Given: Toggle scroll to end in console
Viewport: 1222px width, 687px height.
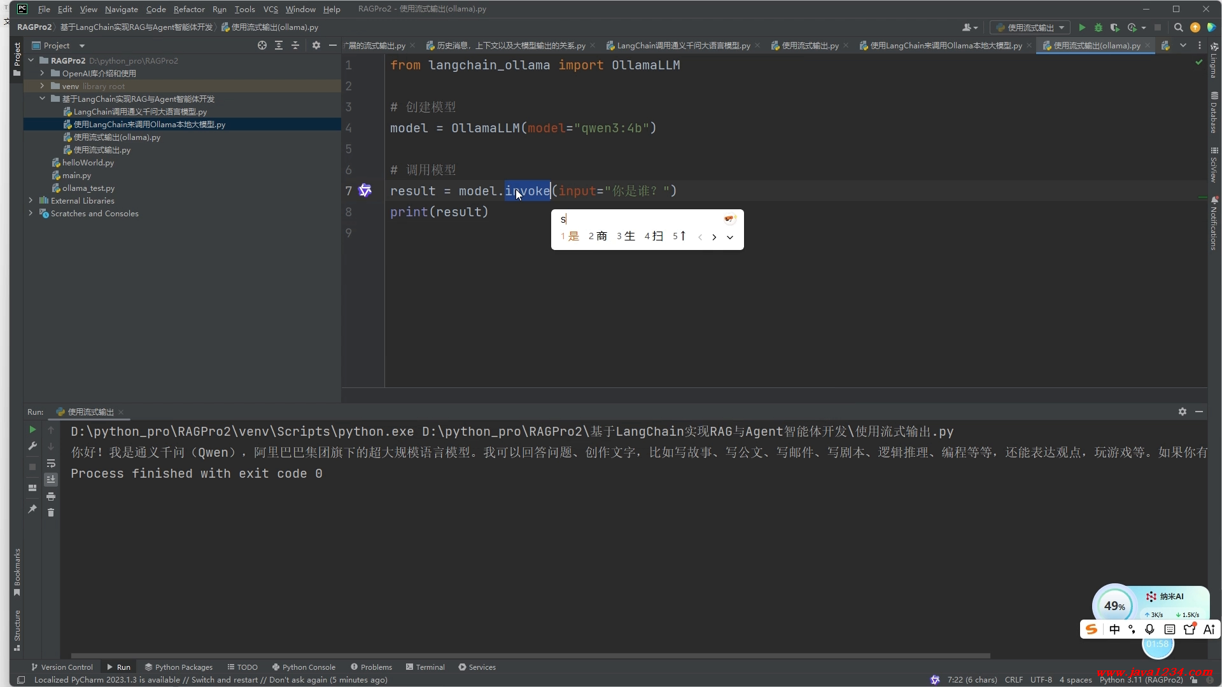Looking at the screenshot, I should pyautogui.click(x=51, y=480).
